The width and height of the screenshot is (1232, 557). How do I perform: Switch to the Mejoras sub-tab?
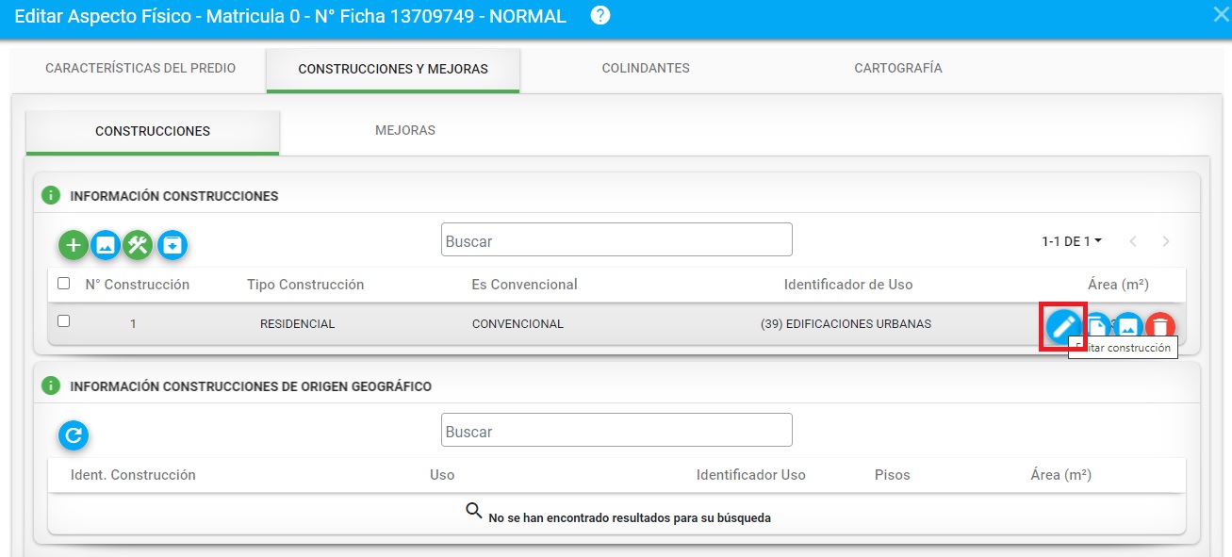click(405, 130)
